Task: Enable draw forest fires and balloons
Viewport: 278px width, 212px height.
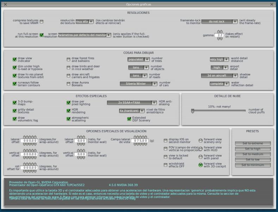Action: pos(68,59)
